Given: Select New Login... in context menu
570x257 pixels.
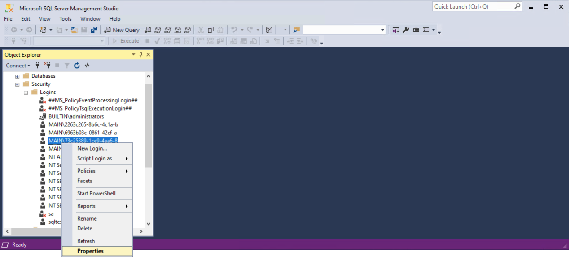Looking at the screenshot, I should (97, 148).
